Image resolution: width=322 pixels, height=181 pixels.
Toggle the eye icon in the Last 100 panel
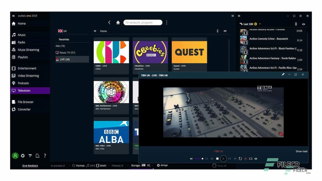[304, 24]
